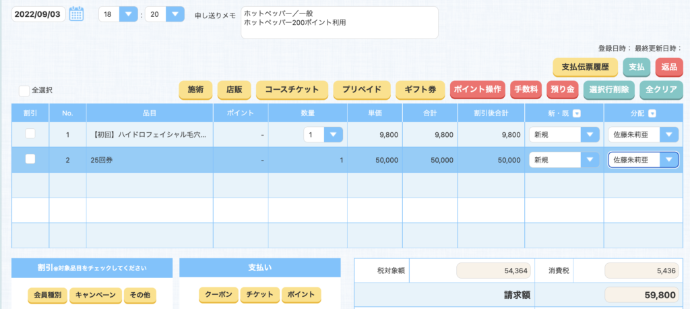This screenshot has height=309, width=690.
Task: Select the クーポン payment option
Action: 218,295
